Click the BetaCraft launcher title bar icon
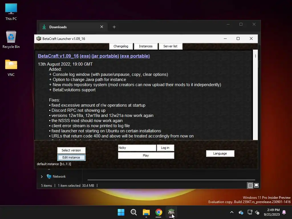The image size is (292, 219). tap(39, 38)
